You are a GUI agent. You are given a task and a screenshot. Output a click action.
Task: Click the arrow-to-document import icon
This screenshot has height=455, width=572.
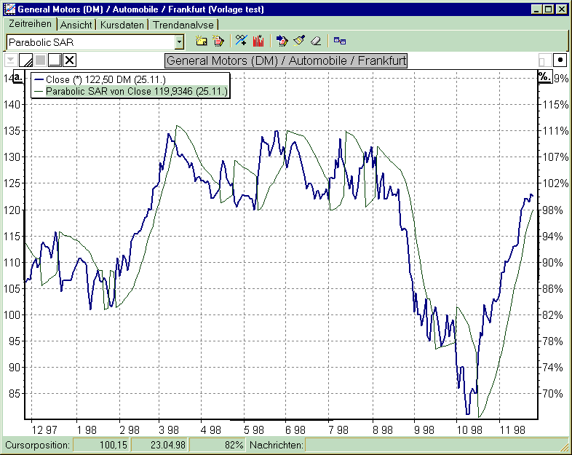pyautogui.click(x=282, y=41)
